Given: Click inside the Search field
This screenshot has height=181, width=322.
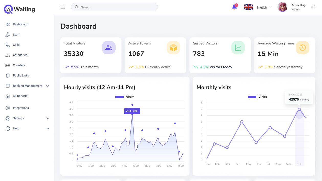Looking at the screenshot, I should 114,7.
